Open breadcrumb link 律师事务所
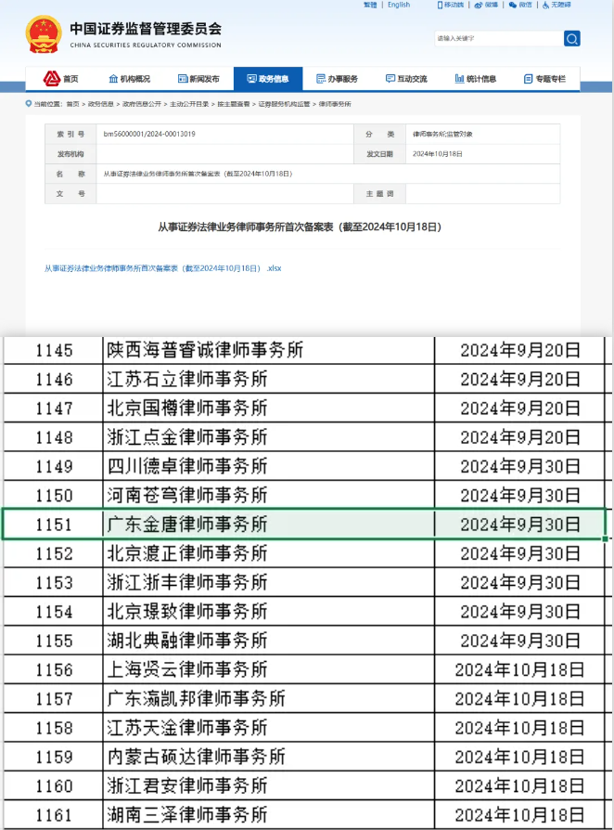614x830 pixels. pyautogui.click(x=335, y=104)
